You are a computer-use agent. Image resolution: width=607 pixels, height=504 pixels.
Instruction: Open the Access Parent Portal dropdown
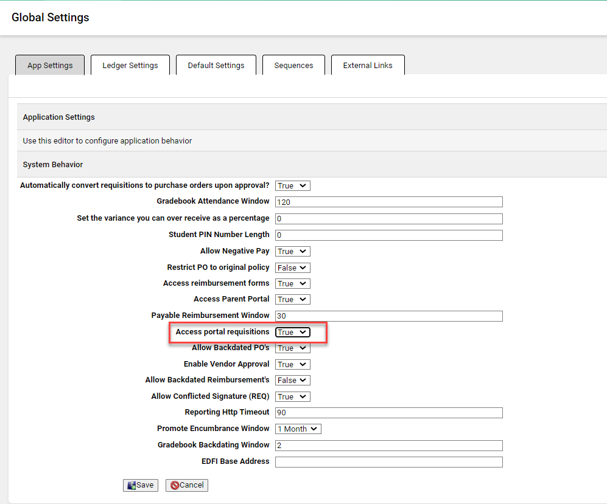point(292,299)
